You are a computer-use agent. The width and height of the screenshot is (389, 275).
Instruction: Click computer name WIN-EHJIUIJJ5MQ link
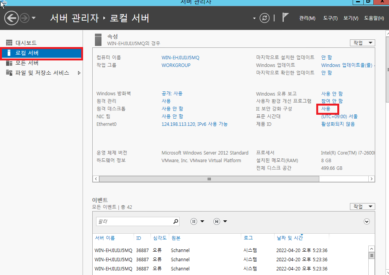pos(180,57)
